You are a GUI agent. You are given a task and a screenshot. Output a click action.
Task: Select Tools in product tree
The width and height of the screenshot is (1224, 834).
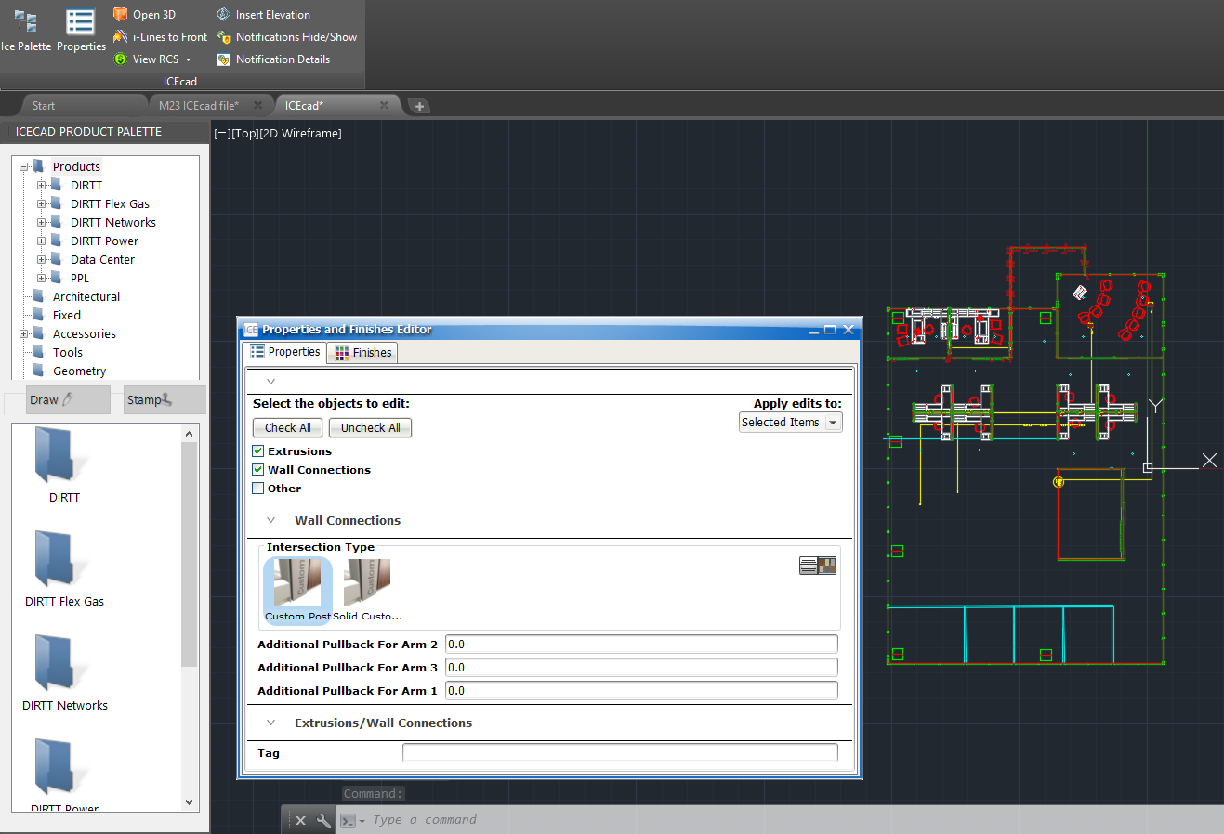pos(67,353)
